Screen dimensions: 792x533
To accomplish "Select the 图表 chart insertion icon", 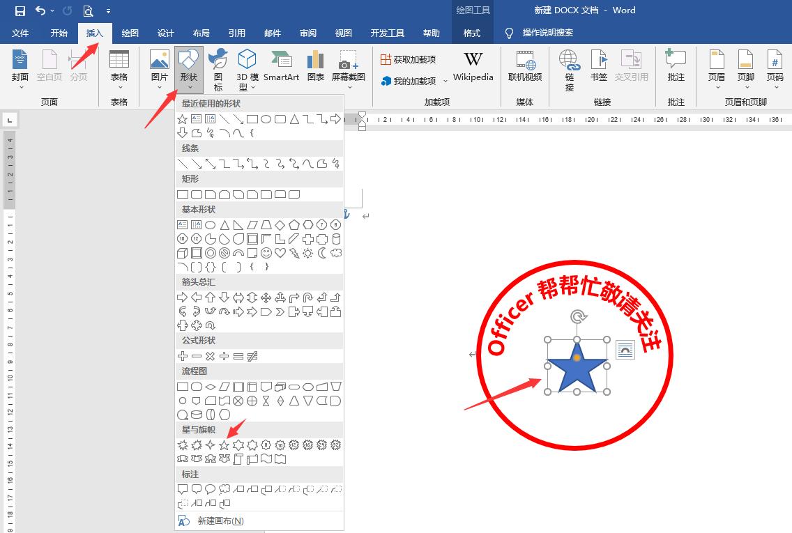I will (x=314, y=66).
